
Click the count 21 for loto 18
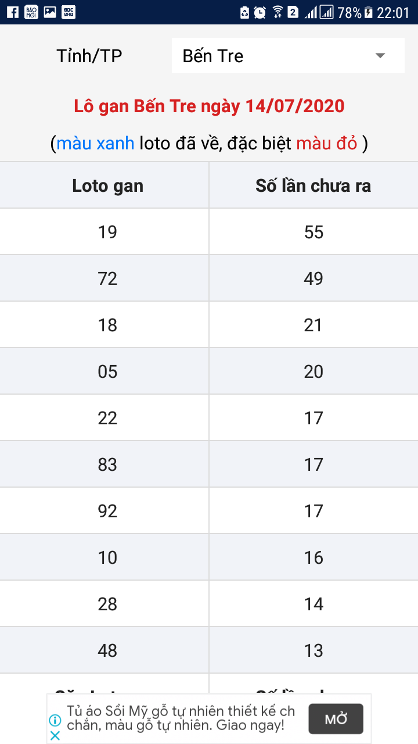(x=313, y=325)
